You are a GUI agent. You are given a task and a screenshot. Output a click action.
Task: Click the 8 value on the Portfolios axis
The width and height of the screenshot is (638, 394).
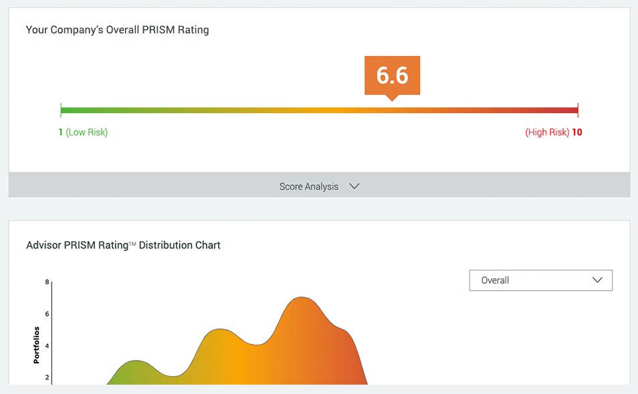(48, 282)
